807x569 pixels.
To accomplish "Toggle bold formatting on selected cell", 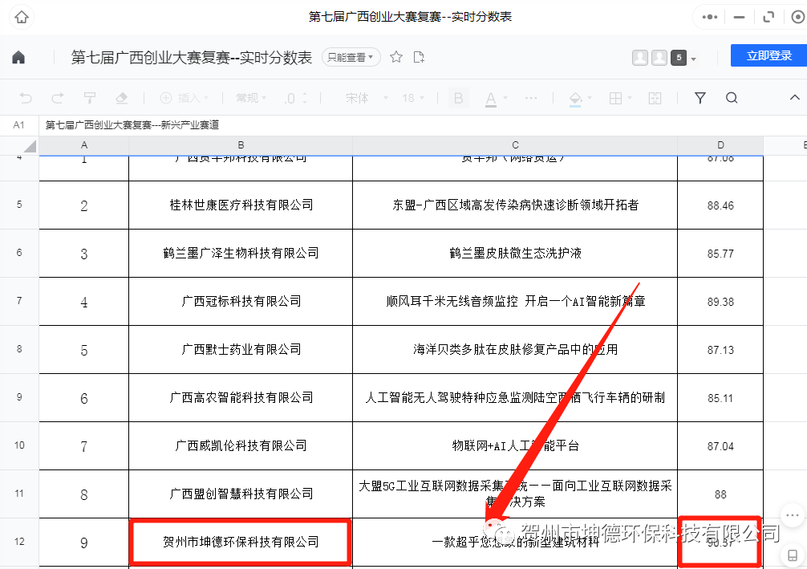I will pyautogui.click(x=457, y=98).
